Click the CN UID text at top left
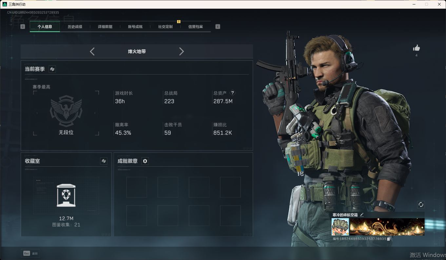The height and width of the screenshot is (260, 446). click(33, 12)
